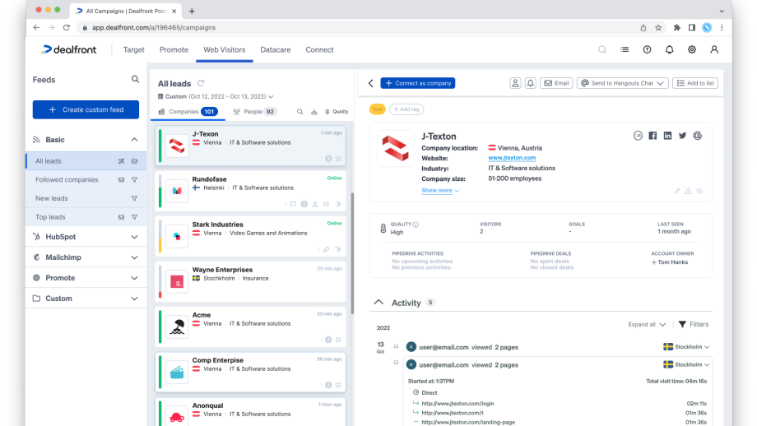
Task: Expand Show more company details
Action: point(440,191)
